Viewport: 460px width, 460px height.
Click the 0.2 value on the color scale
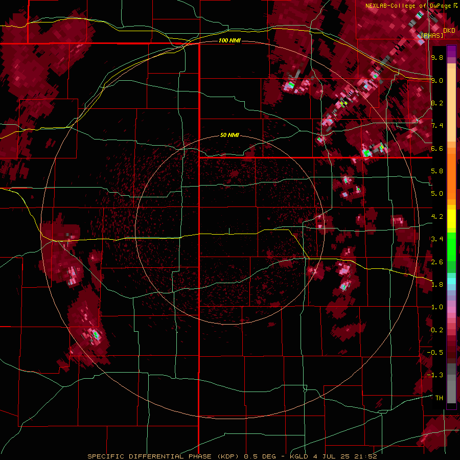(437, 330)
